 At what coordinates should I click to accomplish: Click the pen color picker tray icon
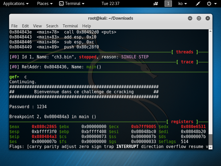coord(198,4)
